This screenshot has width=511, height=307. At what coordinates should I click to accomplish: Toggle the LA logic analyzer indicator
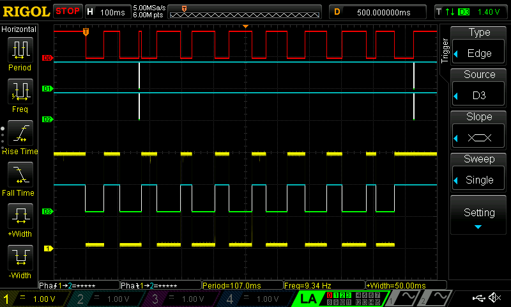click(308, 299)
